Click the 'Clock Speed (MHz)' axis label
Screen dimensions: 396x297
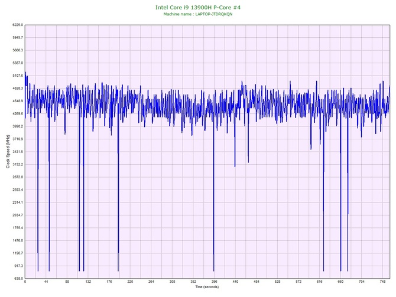tap(8, 151)
